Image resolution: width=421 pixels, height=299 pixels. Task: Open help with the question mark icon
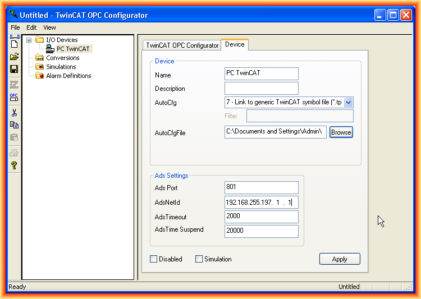(x=15, y=165)
